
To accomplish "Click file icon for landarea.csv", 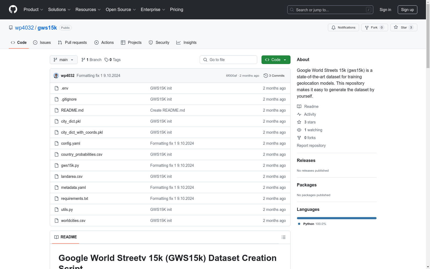I will pyautogui.click(x=56, y=176).
